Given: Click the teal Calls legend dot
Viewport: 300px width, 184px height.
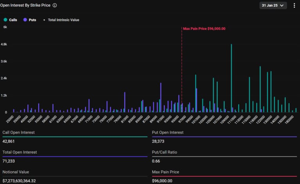Looking at the screenshot, I should (5, 20).
